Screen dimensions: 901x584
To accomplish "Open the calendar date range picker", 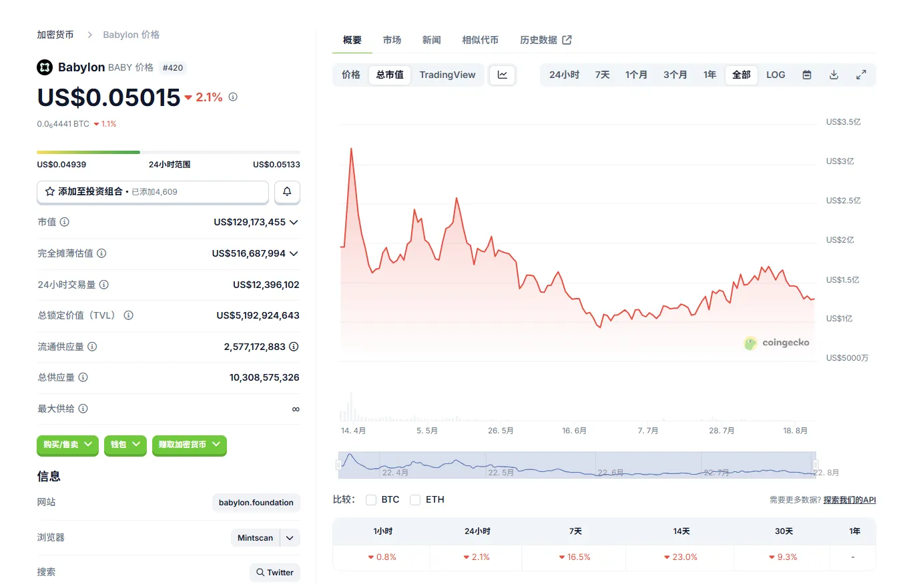I will point(806,75).
